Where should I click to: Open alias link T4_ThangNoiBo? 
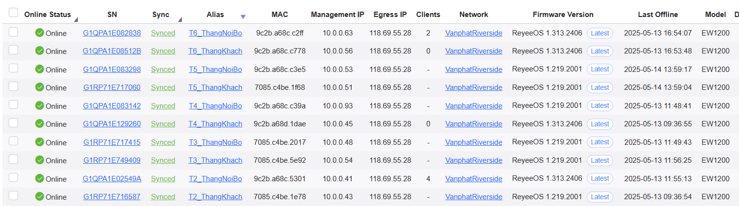[215, 106]
